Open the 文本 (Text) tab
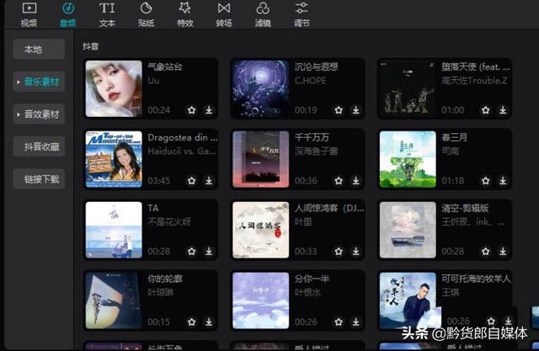Screen dimensions: 539x351 coord(107,14)
